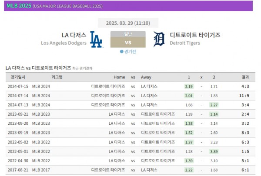Screen dimensions: 261x176
Task: Choose the 2.22 odds in 2017 row
Action: (189, 170)
